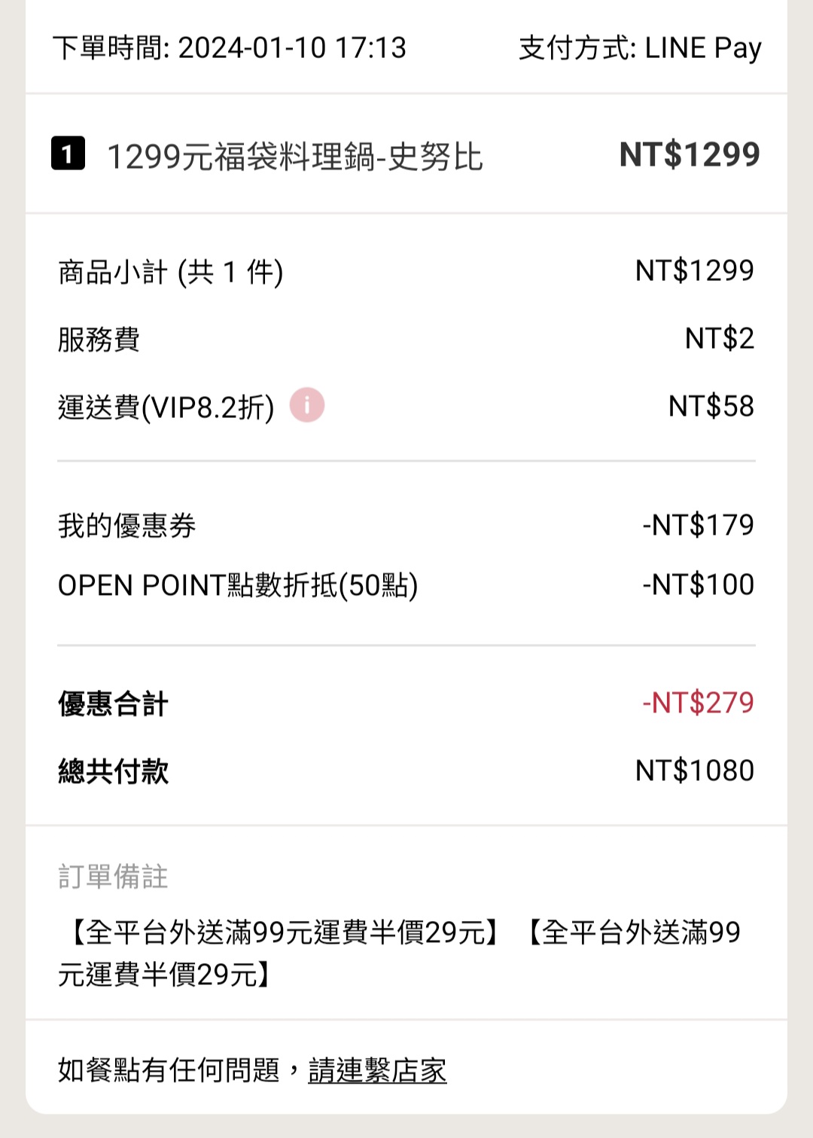Viewport: 813px width, 1138px height.
Task: Tap the OPEN POINT點數折抵(50點) label
Action: pyautogui.click(x=238, y=585)
